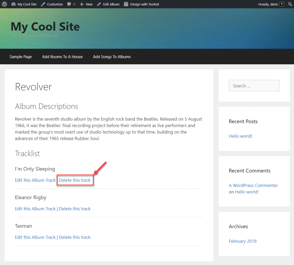The image size is (294, 265).
Task: Click Edit Album in admin bar
Action: tap(108, 4)
